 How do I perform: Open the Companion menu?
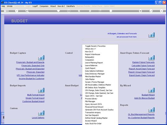[x=44, y=6]
